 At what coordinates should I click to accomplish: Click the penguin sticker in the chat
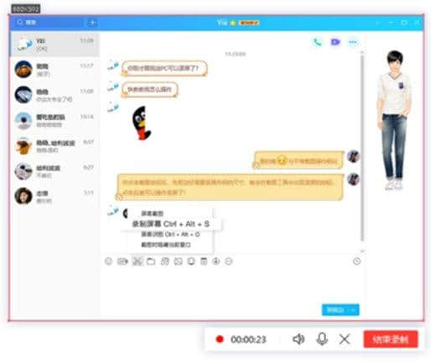pos(142,123)
